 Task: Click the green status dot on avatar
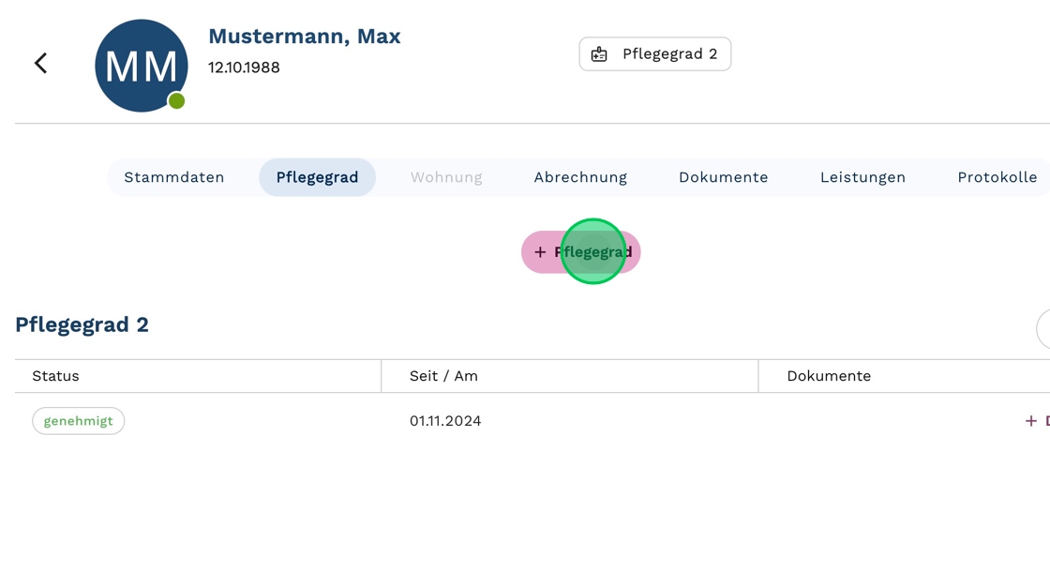176,101
